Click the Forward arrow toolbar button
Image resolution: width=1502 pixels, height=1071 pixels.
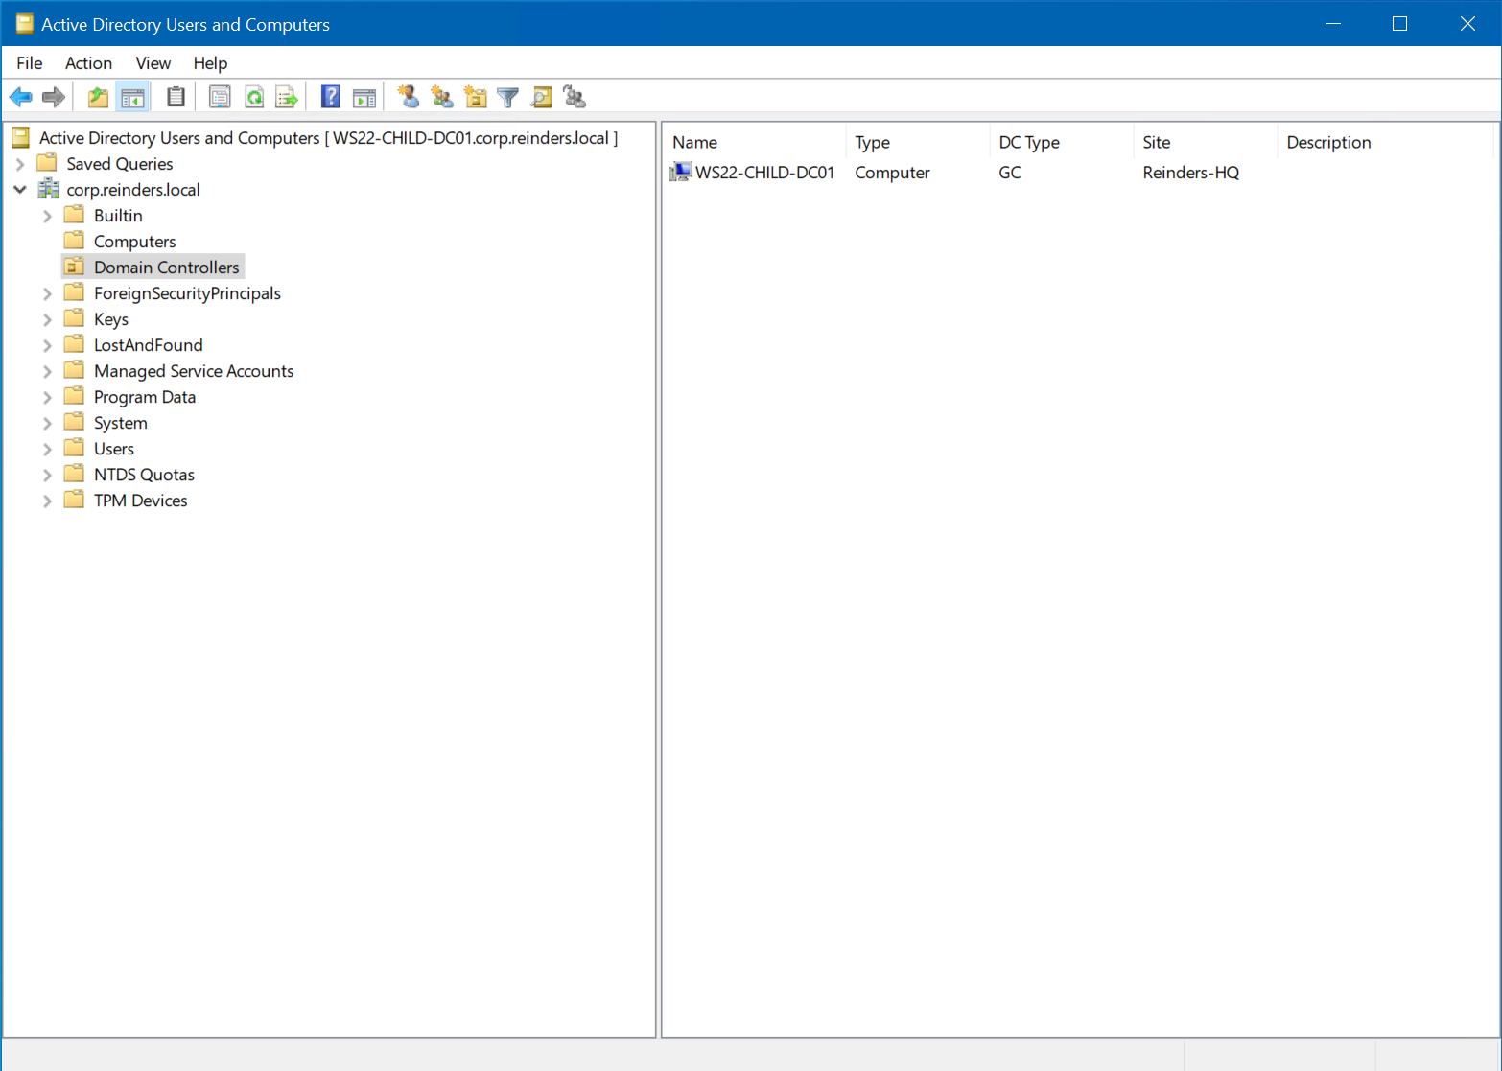tap(54, 97)
